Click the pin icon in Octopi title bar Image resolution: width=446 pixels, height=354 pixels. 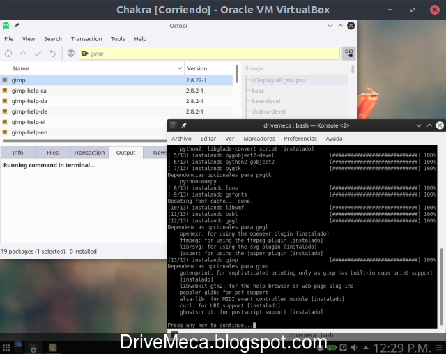(x=17, y=26)
